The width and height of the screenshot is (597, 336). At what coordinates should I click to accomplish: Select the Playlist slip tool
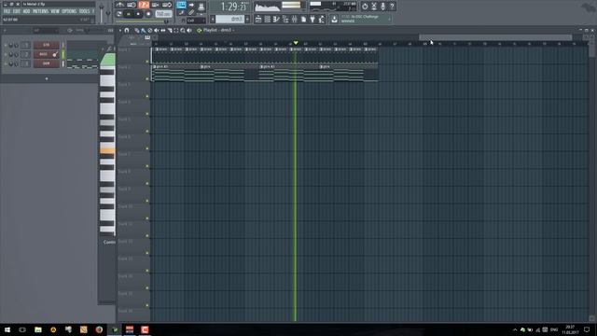(x=163, y=30)
